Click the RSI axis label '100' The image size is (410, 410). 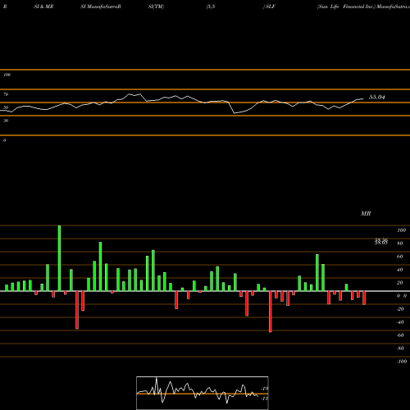click(x=7, y=75)
